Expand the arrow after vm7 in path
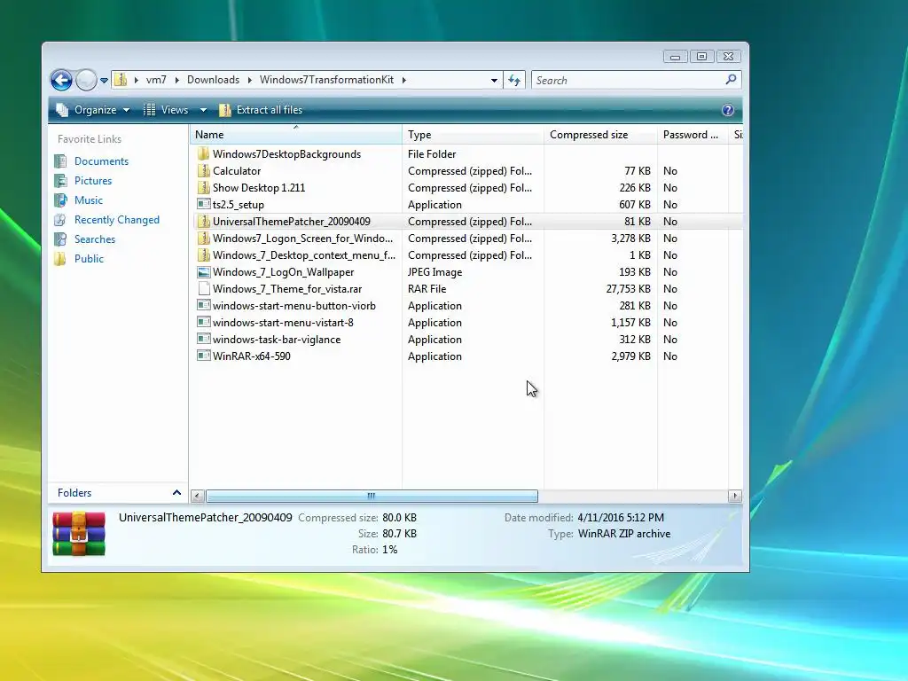The height and width of the screenshot is (681, 908). pos(176,80)
